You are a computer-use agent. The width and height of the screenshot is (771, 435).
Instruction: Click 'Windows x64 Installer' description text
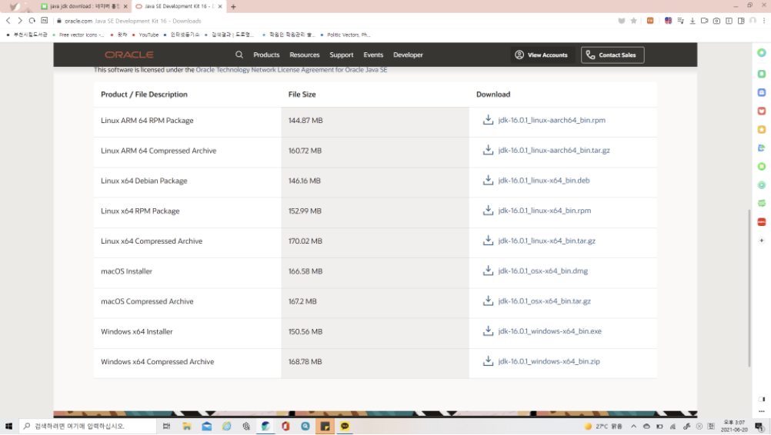tap(137, 331)
